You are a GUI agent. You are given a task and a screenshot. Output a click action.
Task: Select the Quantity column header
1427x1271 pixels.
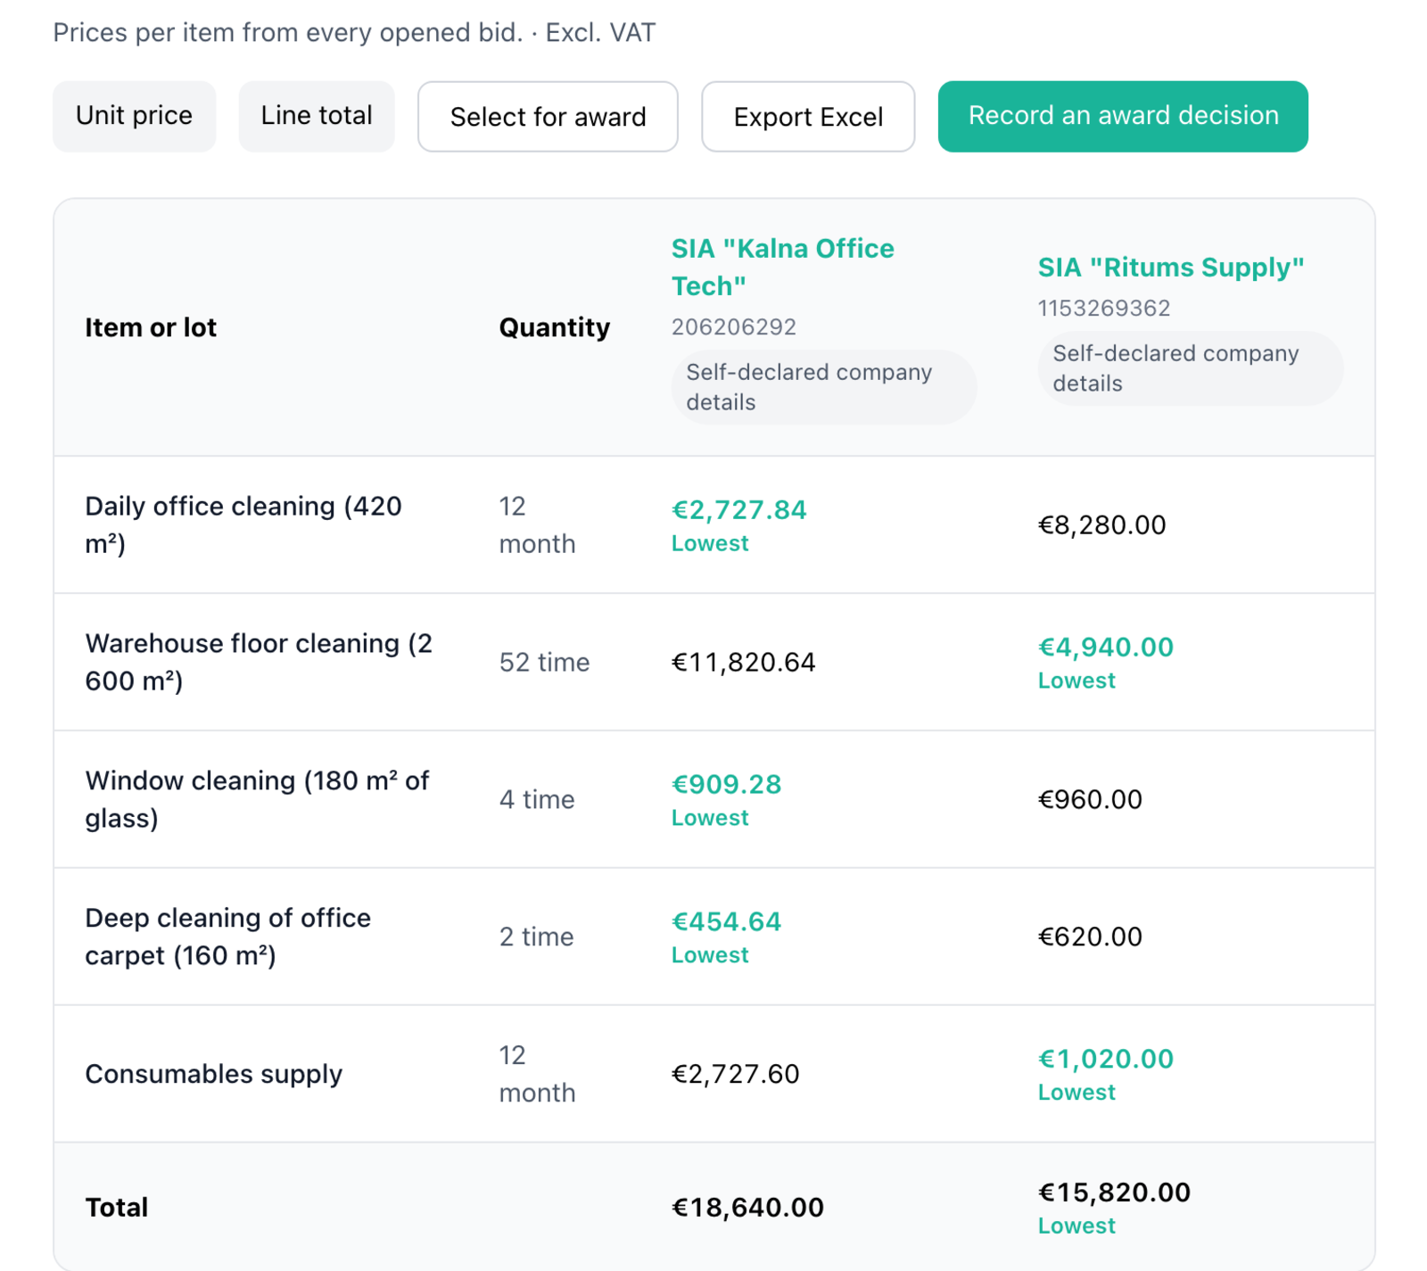click(x=554, y=327)
